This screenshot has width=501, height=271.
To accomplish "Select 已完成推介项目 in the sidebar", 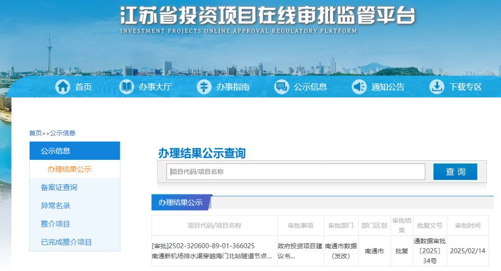I will 66,242.
